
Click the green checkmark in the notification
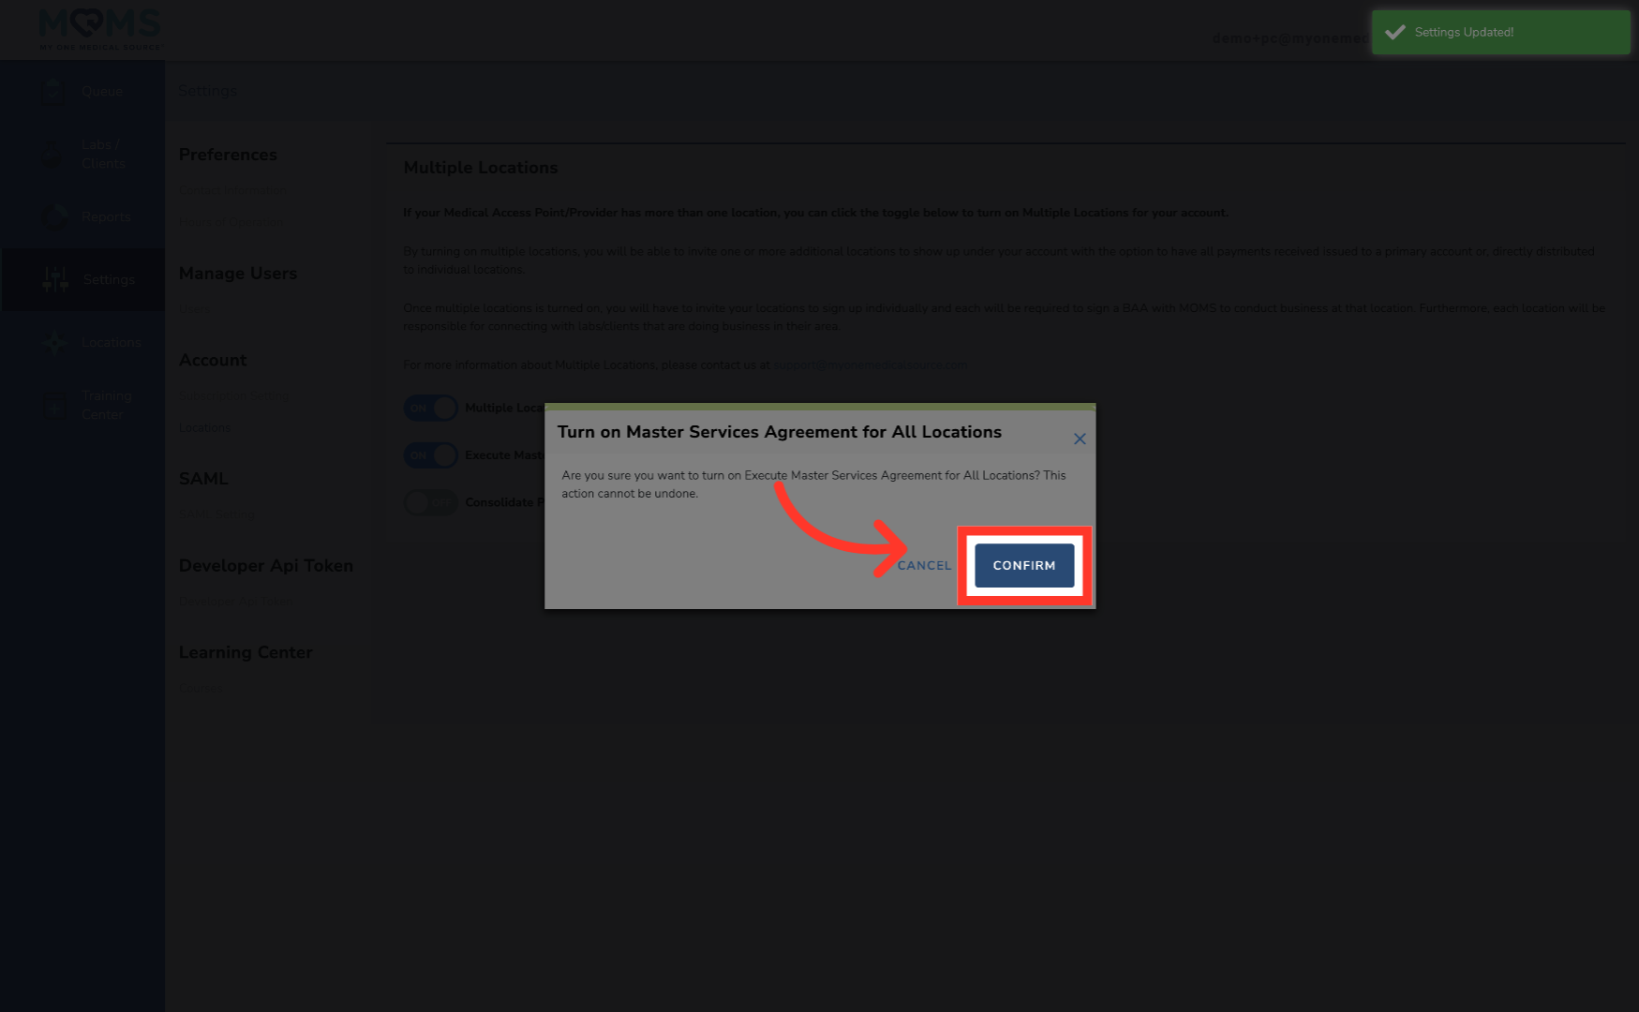(x=1395, y=31)
